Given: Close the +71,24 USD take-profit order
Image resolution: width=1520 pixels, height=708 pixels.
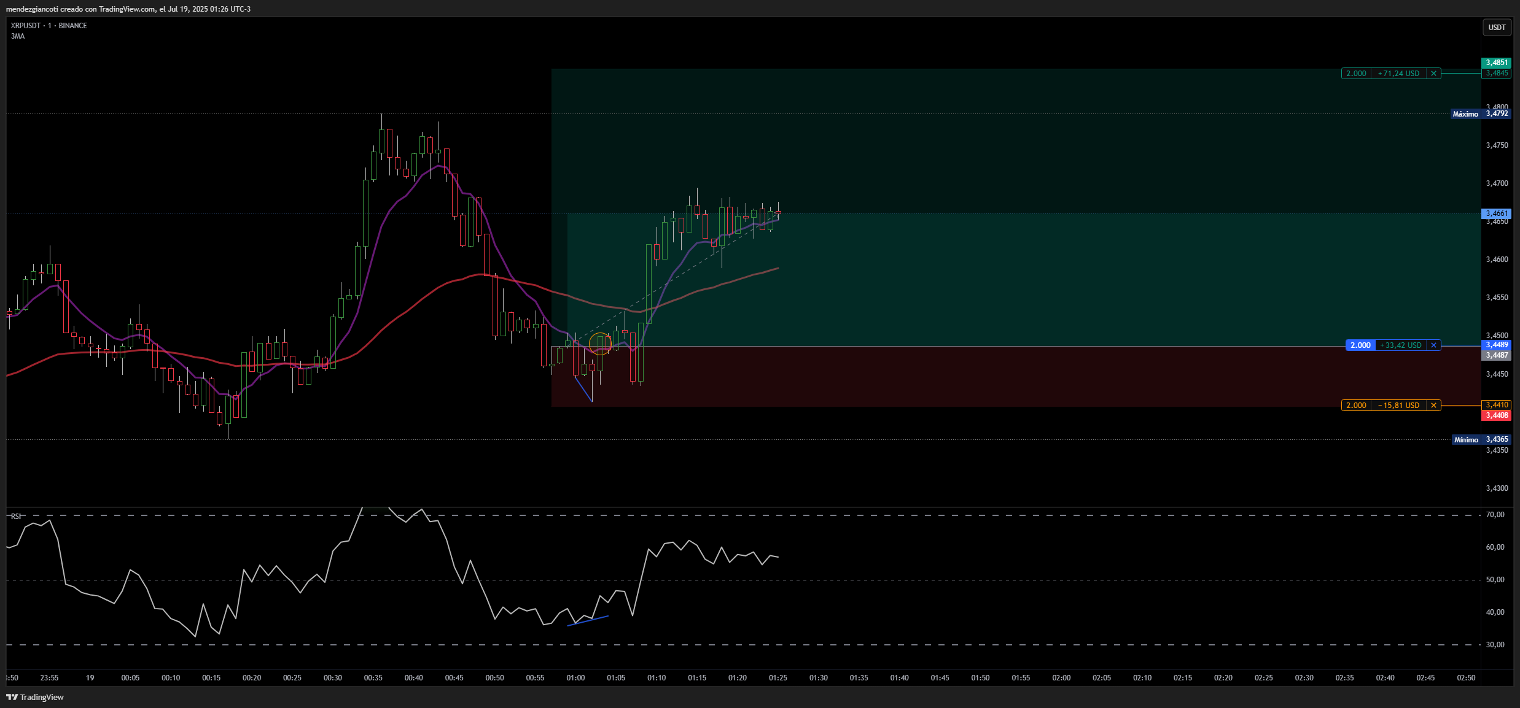Looking at the screenshot, I should point(1433,74).
